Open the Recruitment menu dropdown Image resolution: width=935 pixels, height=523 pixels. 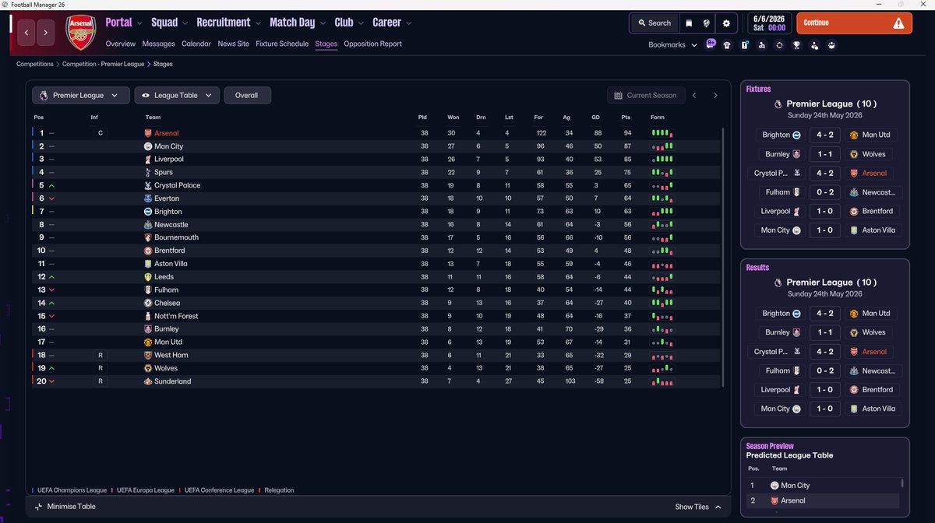click(x=228, y=23)
